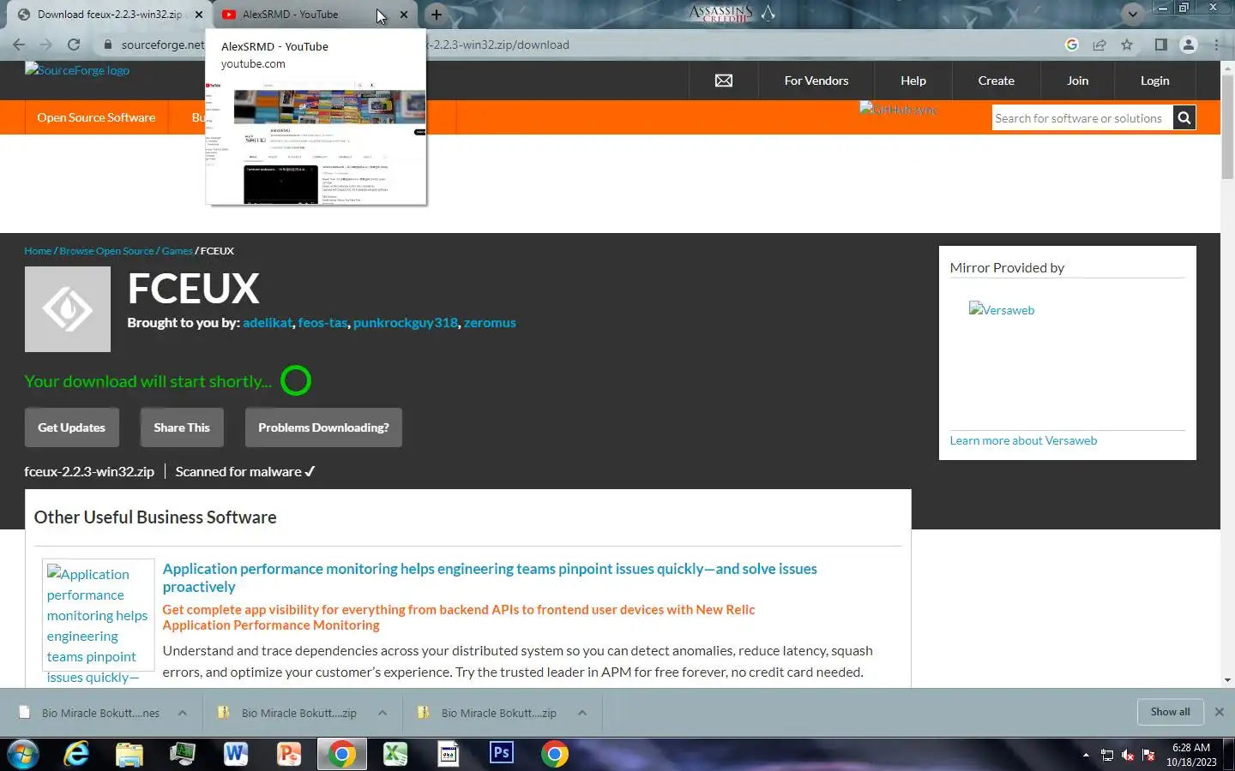Follow the Browse Open Source breadcrumb link
Image resolution: width=1235 pixels, height=771 pixels.
click(x=106, y=251)
